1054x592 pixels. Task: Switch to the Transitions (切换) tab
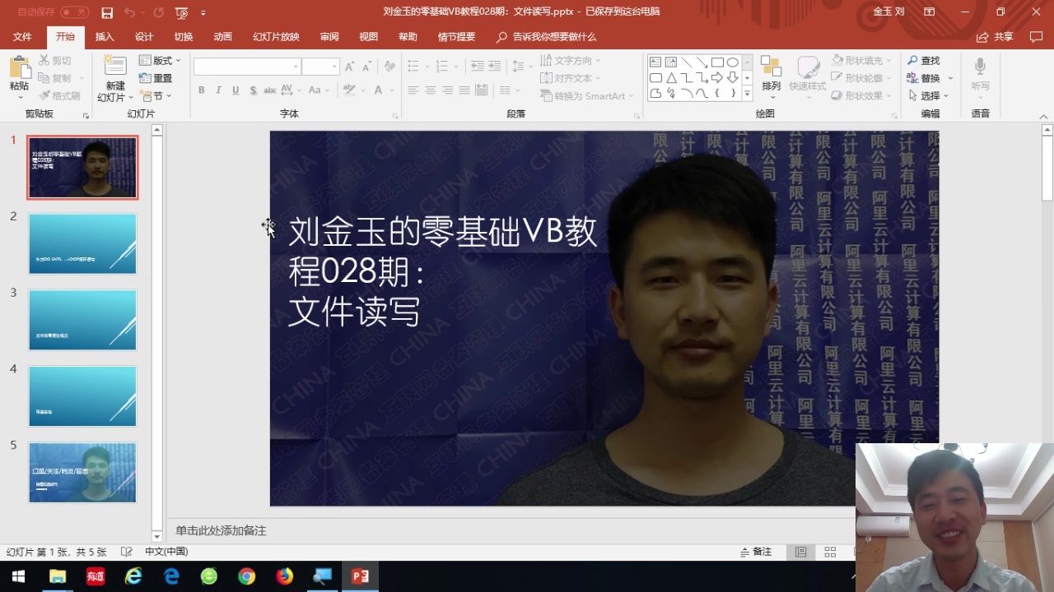[x=184, y=37]
